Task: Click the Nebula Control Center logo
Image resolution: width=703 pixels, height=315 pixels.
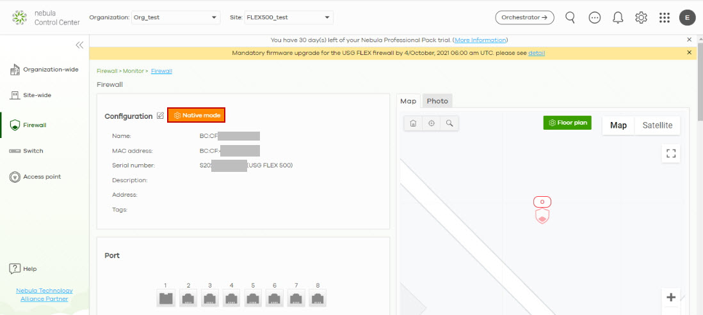Action: coord(45,18)
